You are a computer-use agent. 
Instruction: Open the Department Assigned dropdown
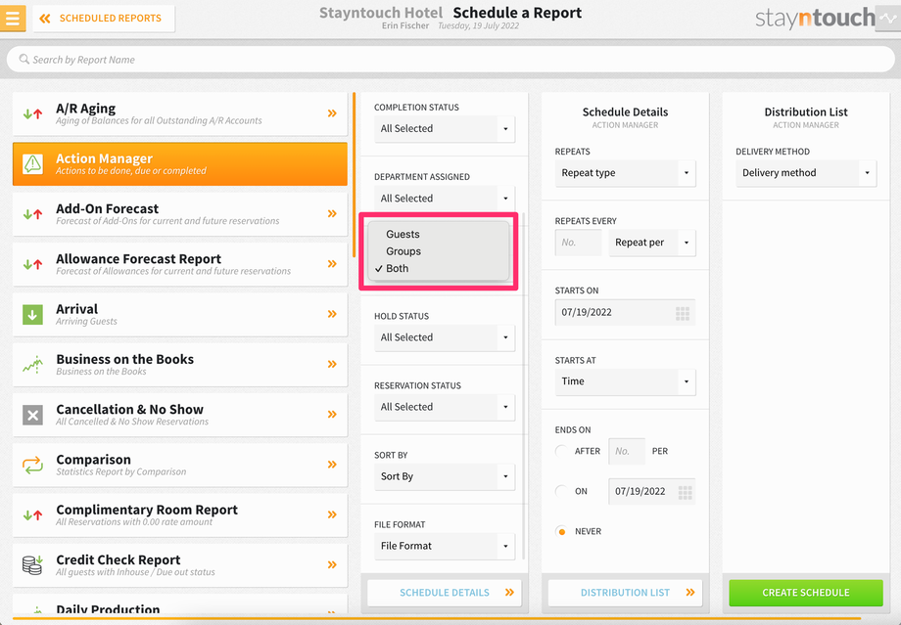coord(445,198)
